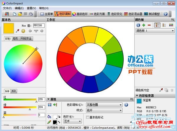This screenshot has height=131, width=177.
Task: Click the grayed-out save icon in toolbar
Action: (25, 14)
